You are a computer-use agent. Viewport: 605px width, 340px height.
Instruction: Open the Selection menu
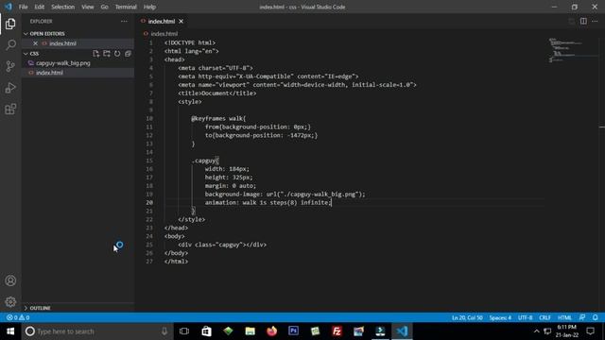tap(63, 7)
